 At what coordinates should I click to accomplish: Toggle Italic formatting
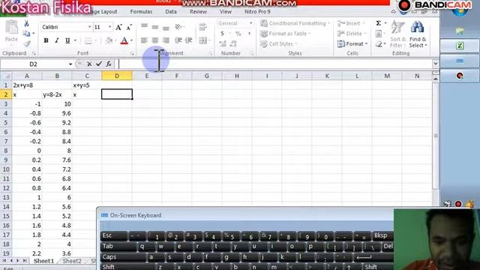point(57,40)
